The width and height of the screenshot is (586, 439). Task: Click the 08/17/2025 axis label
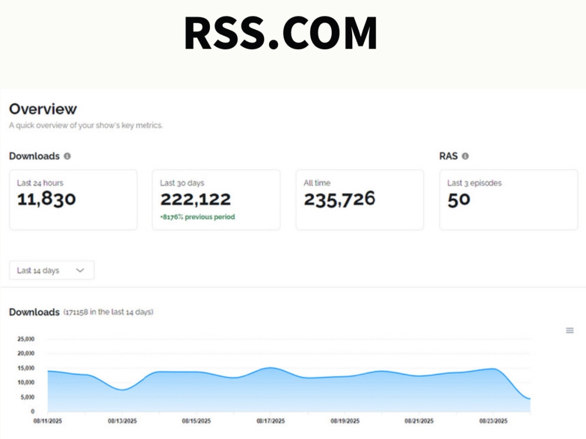pyautogui.click(x=271, y=421)
